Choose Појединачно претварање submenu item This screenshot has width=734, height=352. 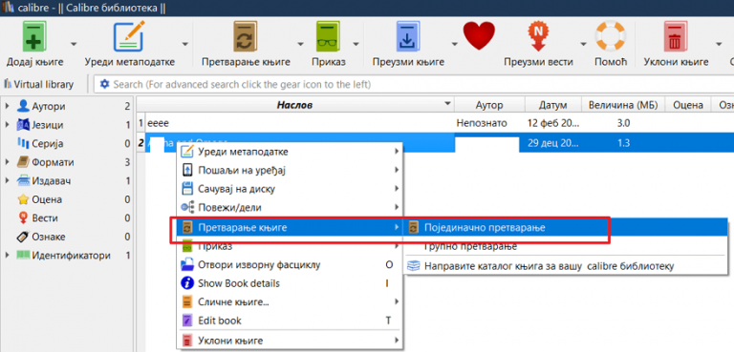(x=566, y=228)
